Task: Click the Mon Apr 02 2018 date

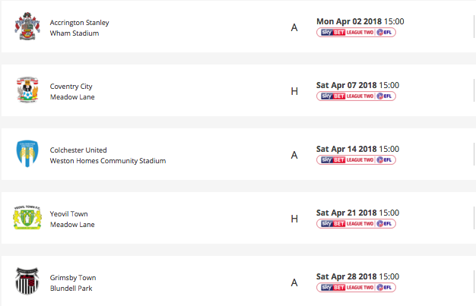Action: [346, 21]
